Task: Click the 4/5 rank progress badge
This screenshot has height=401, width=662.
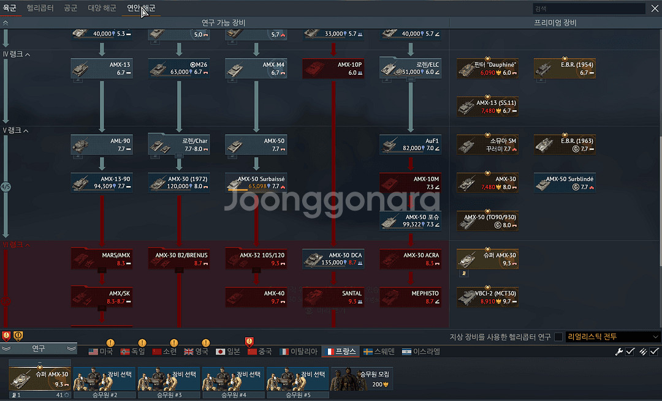Action: coord(6,186)
